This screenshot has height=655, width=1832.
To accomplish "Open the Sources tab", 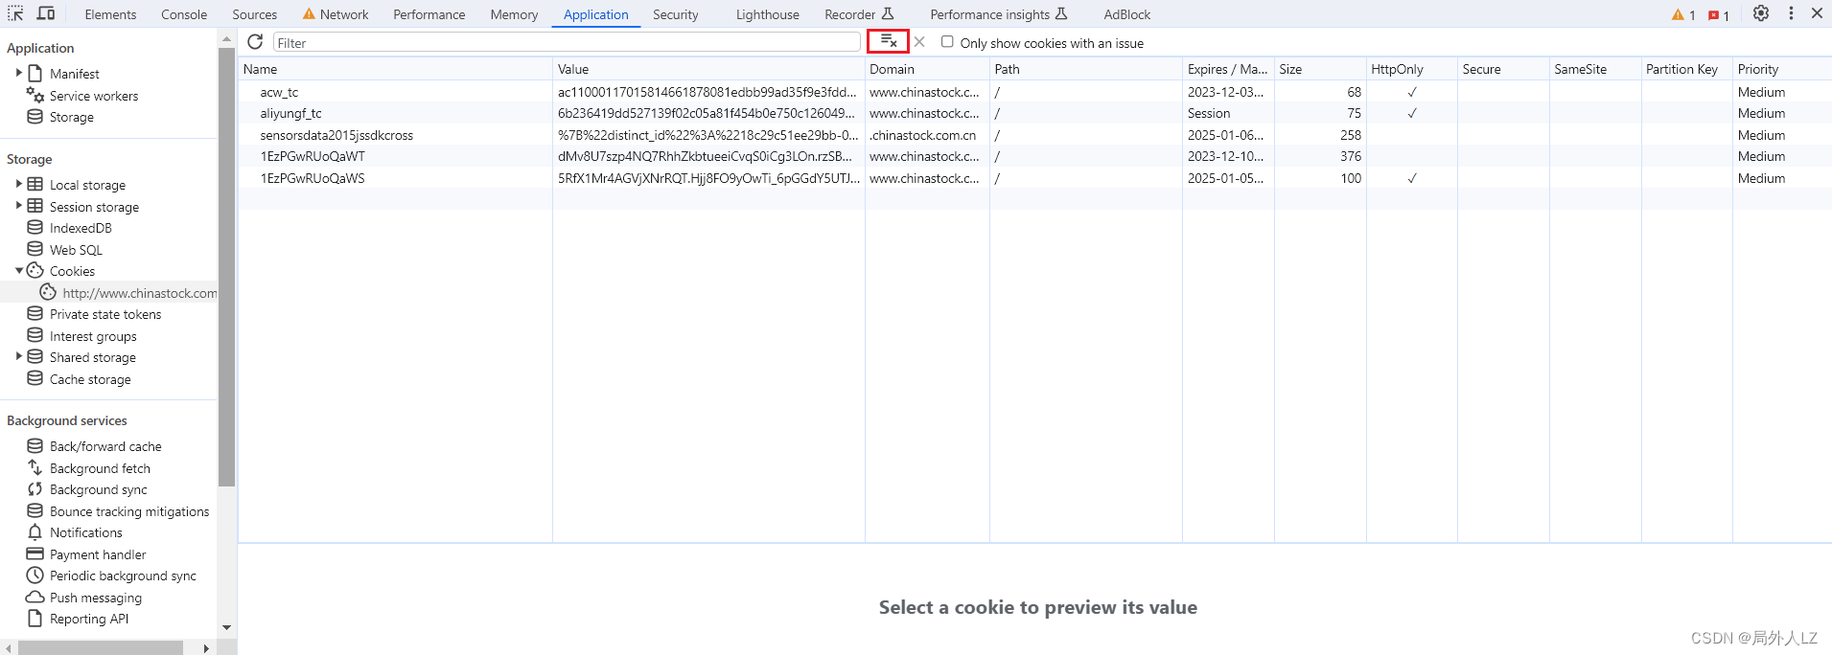I will 254,14.
